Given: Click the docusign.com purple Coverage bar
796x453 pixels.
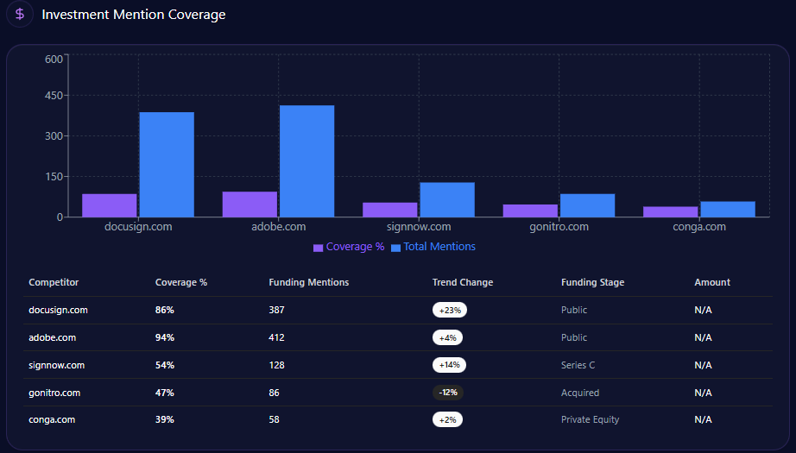Looking at the screenshot, I should [109, 205].
